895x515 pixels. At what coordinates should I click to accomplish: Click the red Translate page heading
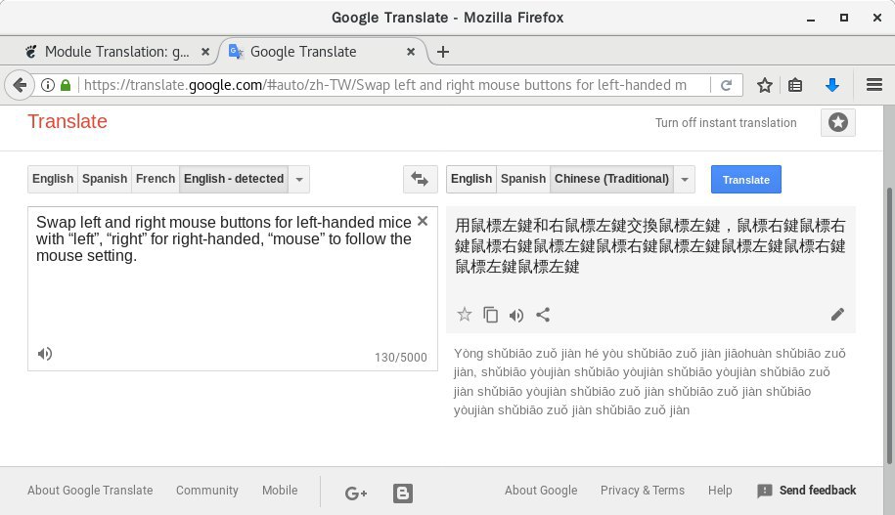pyautogui.click(x=67, y=121)
